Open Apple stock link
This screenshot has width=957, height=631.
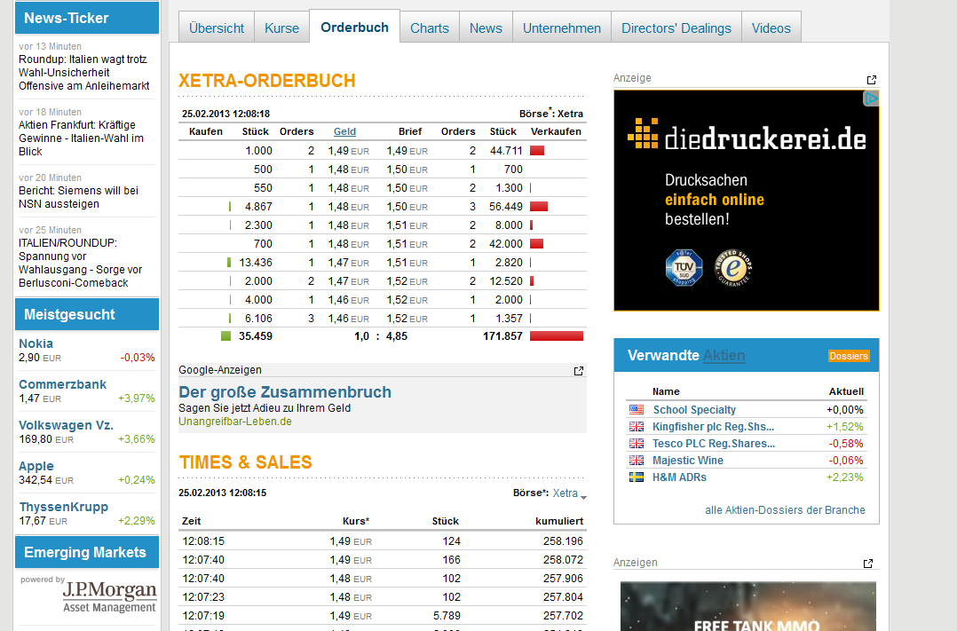[x=36, y=466]
